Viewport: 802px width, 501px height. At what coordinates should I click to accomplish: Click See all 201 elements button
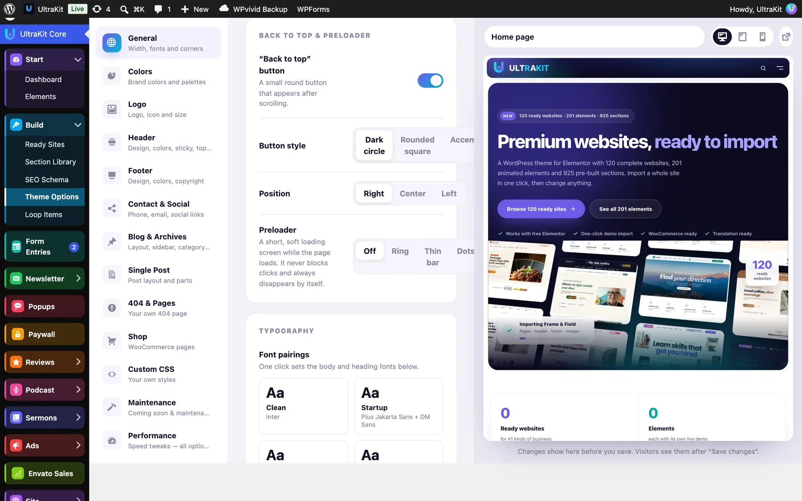pos(626,209)
